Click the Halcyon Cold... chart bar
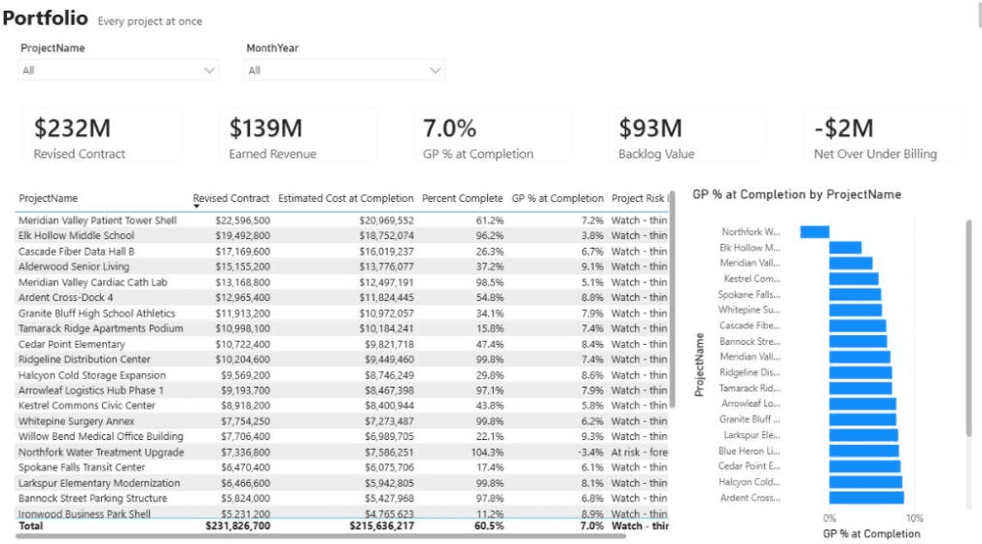This screenshot has width=982, height=544. [866, 482]
